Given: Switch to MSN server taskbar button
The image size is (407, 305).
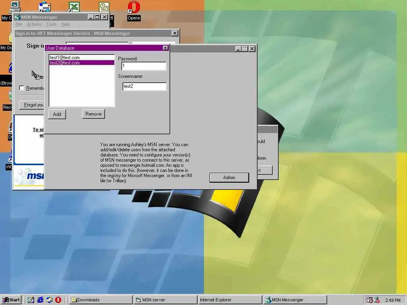Looking at the screenshot, I should tap(165, 300).
